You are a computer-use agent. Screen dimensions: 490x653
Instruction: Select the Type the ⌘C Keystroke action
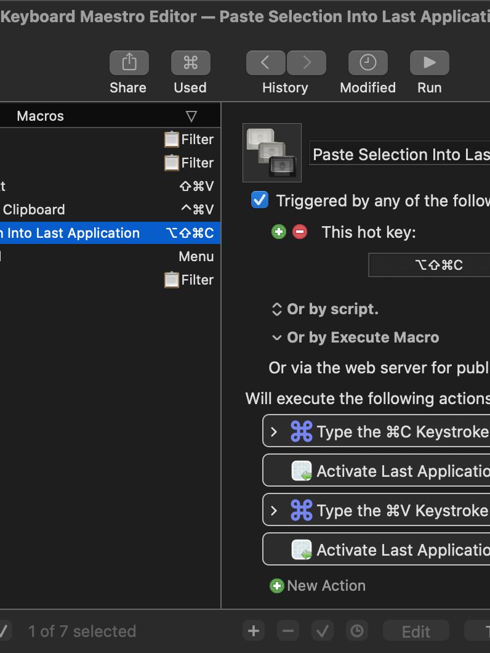376,431
